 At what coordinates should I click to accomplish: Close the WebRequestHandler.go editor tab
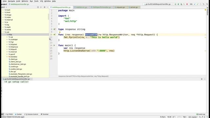(x=72, y=7)
